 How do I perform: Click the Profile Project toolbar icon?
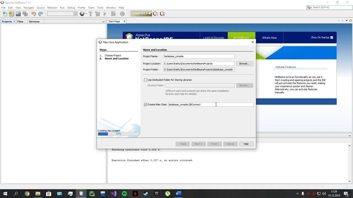(x=122, y=14)
